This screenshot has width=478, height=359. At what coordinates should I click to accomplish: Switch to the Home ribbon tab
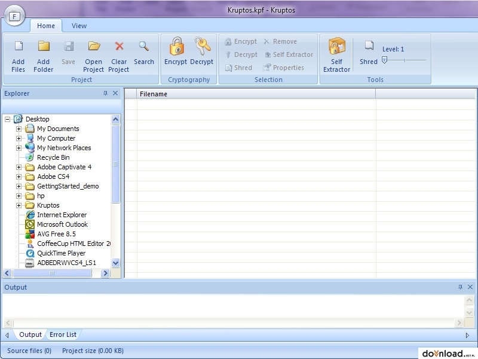(x=46, y=26)
